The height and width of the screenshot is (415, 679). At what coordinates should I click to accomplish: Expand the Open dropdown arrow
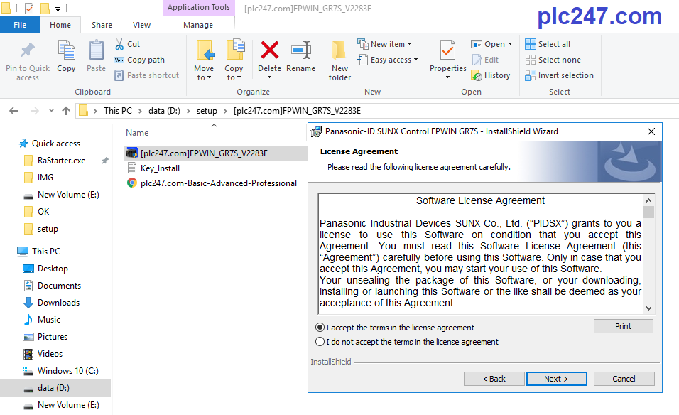coord(510,44)
